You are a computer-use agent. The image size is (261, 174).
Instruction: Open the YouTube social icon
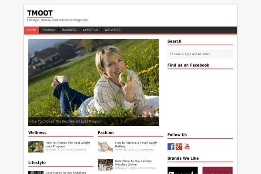click(187, 147)
